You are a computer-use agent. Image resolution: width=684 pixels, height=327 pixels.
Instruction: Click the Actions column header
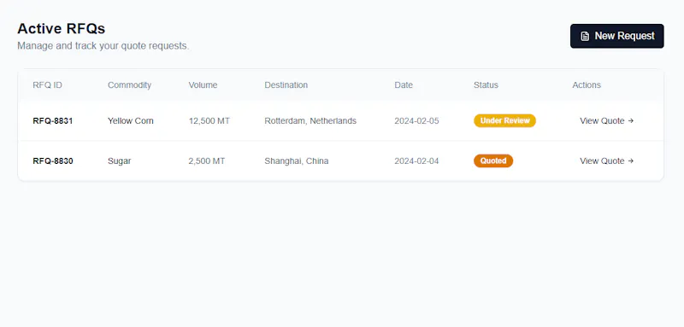tap(587, 85)
